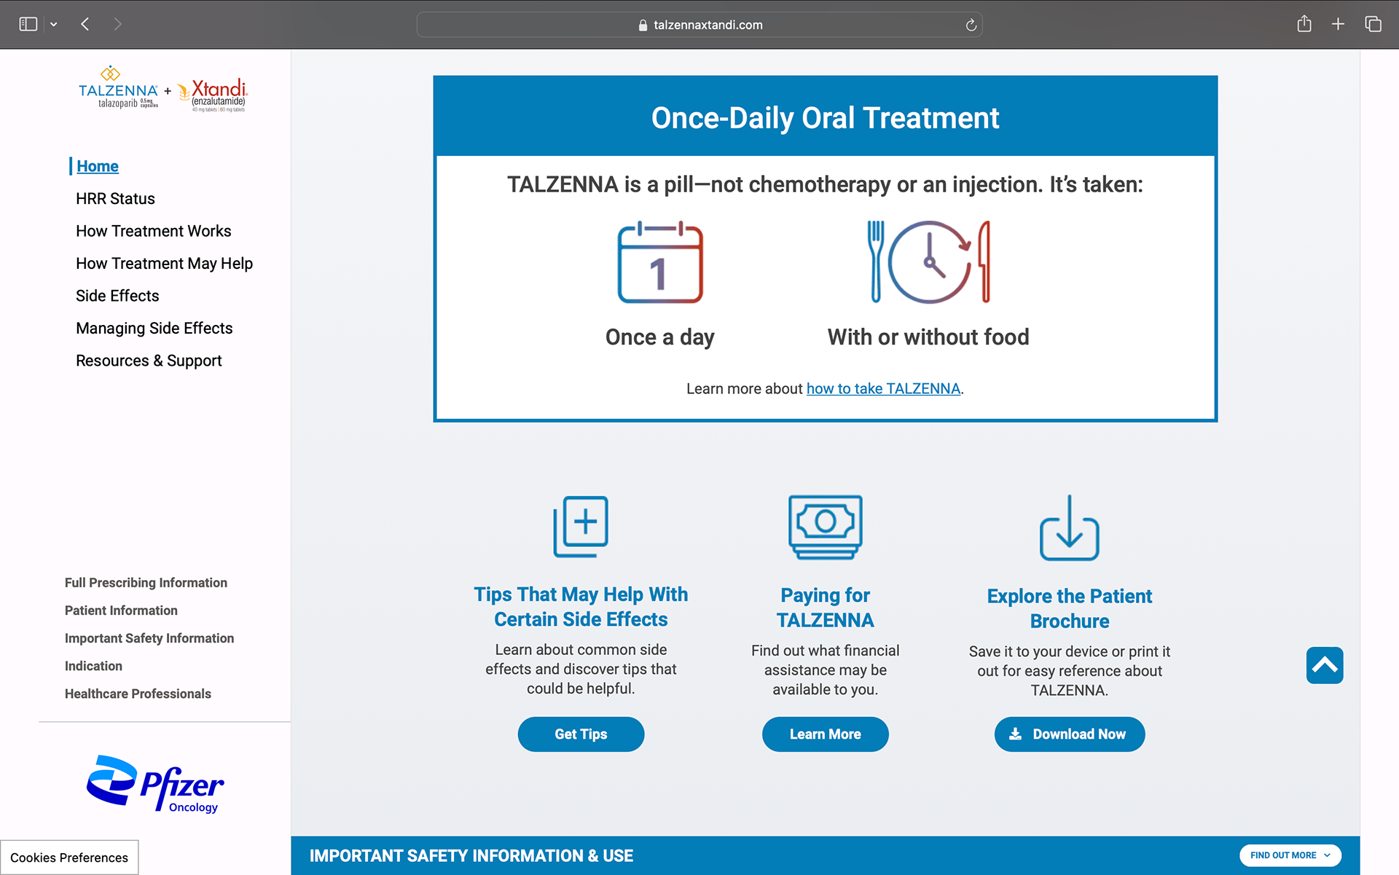Image resolution: width=1399 pixels, height=875 pixels.
Task: Click the Learn More button
Action: pos(825,734)
